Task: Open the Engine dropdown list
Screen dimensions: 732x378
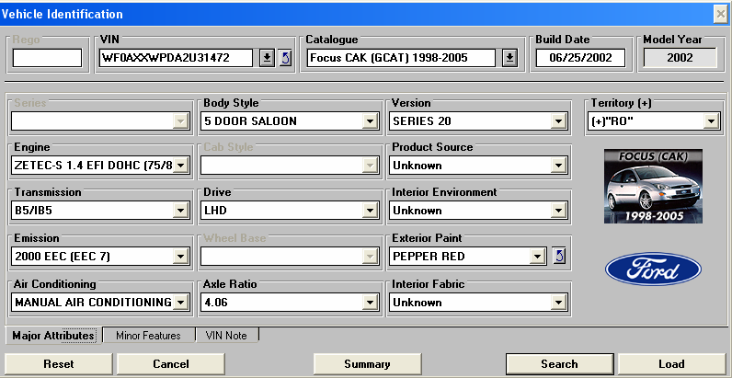Action: 180,166
